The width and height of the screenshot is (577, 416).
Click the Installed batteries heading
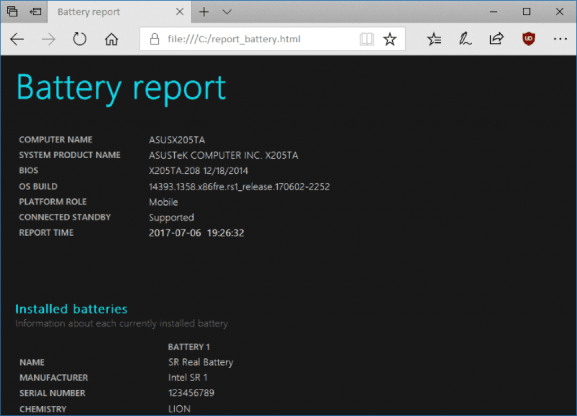tap(71, 308)
